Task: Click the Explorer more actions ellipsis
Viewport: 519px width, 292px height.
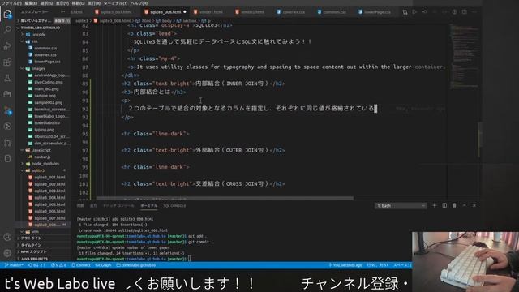Action: (63, 12)
